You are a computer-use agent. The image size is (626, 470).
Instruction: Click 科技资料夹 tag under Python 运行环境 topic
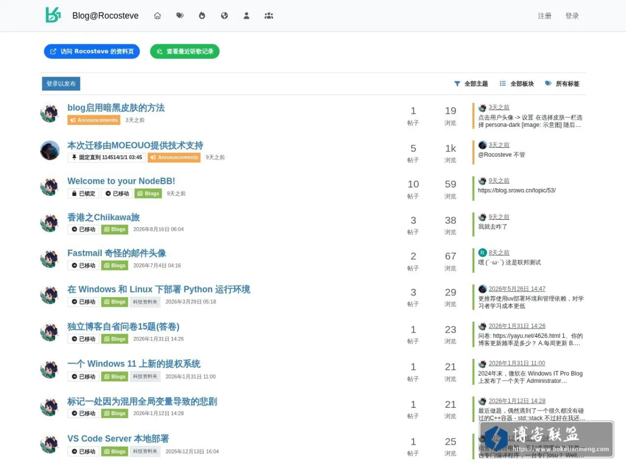click(x=145, y=302)
